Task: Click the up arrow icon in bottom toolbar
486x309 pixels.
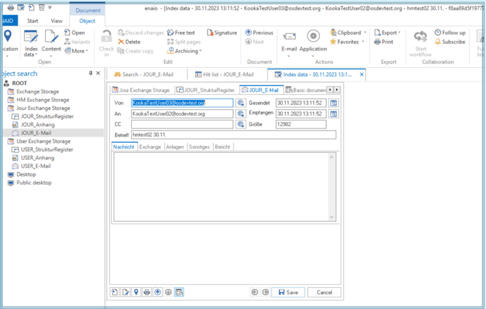Action: point(158,292)
